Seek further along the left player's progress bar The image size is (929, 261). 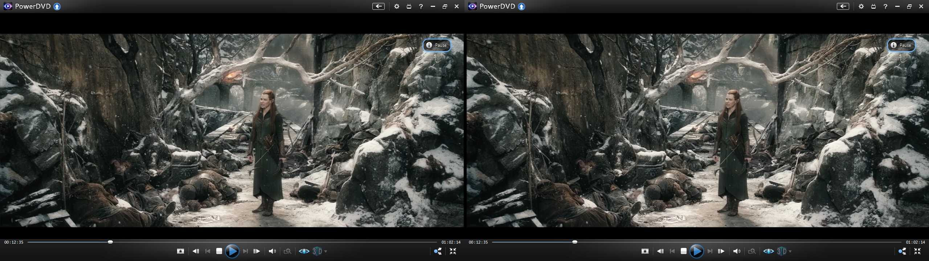[232, 242]
